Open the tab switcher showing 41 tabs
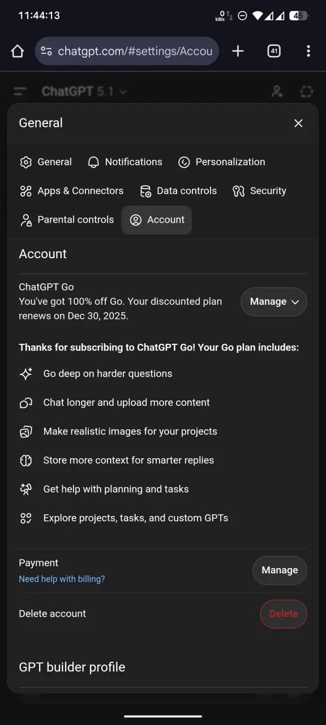 click(x=274, y=52)
